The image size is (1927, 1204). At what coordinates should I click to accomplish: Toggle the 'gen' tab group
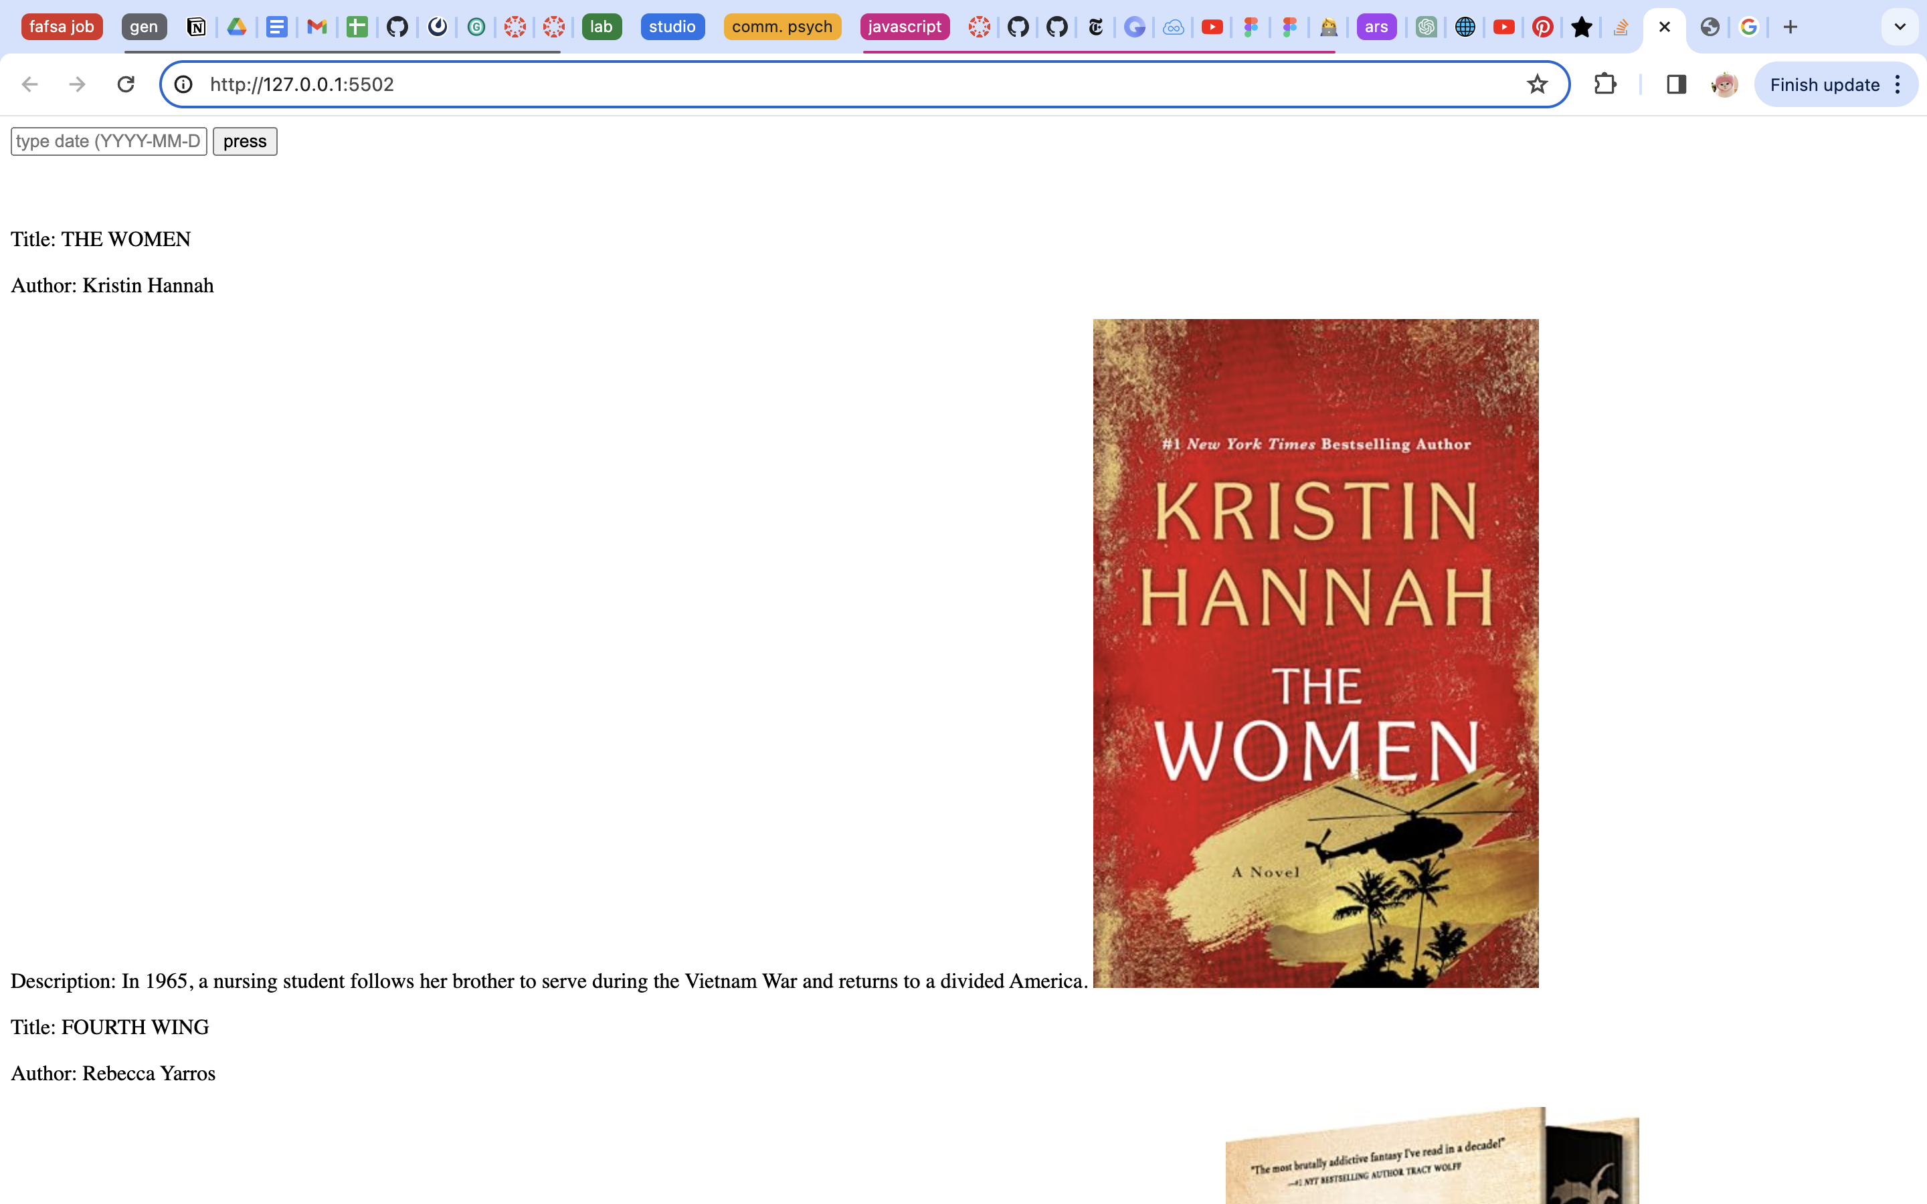point(144,27)
